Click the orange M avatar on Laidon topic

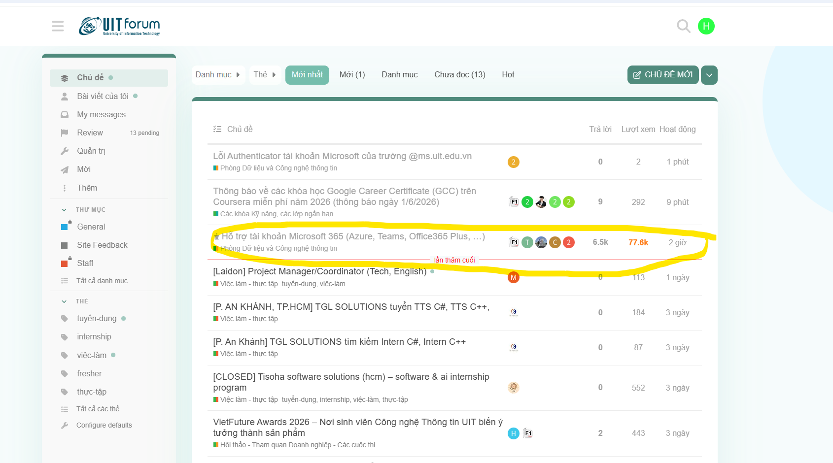click(514, 278)
